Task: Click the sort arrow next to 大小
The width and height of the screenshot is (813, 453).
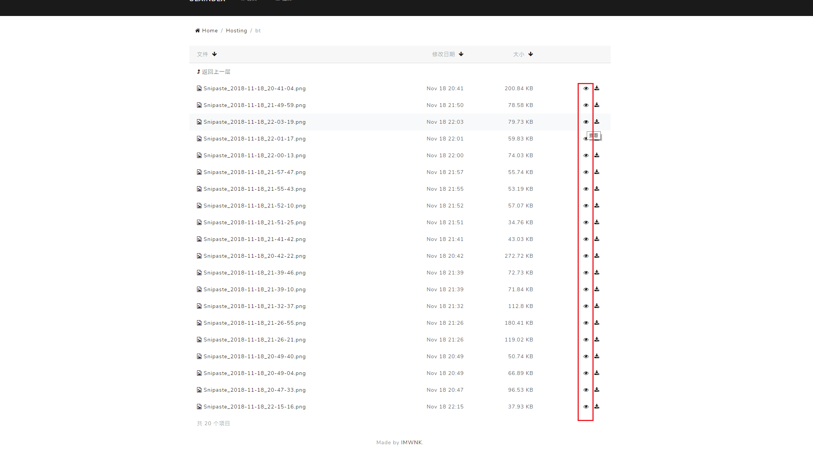Action: click(x=531, y=54)
